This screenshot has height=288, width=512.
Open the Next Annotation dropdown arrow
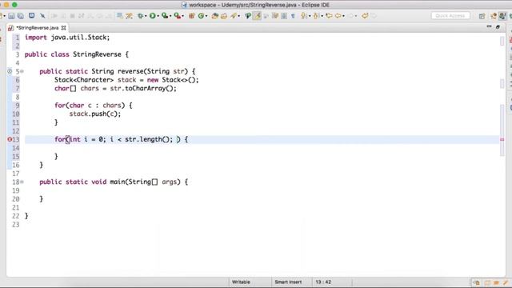[310, 16]
